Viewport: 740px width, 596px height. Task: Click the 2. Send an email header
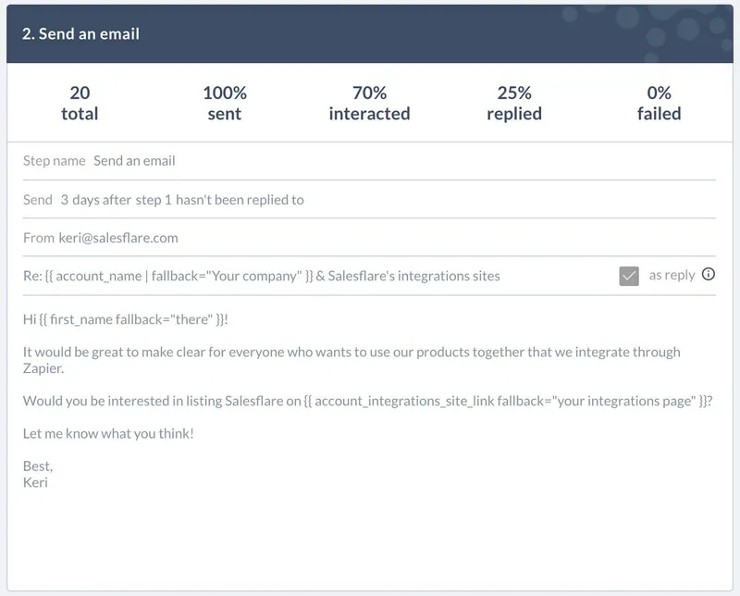(x=80, y=33)
